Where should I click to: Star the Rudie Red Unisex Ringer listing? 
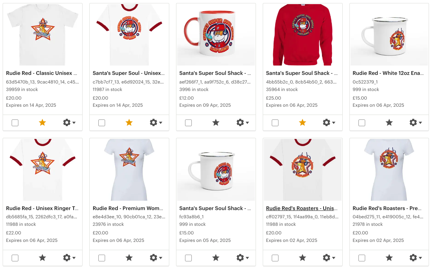coord(42,258)
